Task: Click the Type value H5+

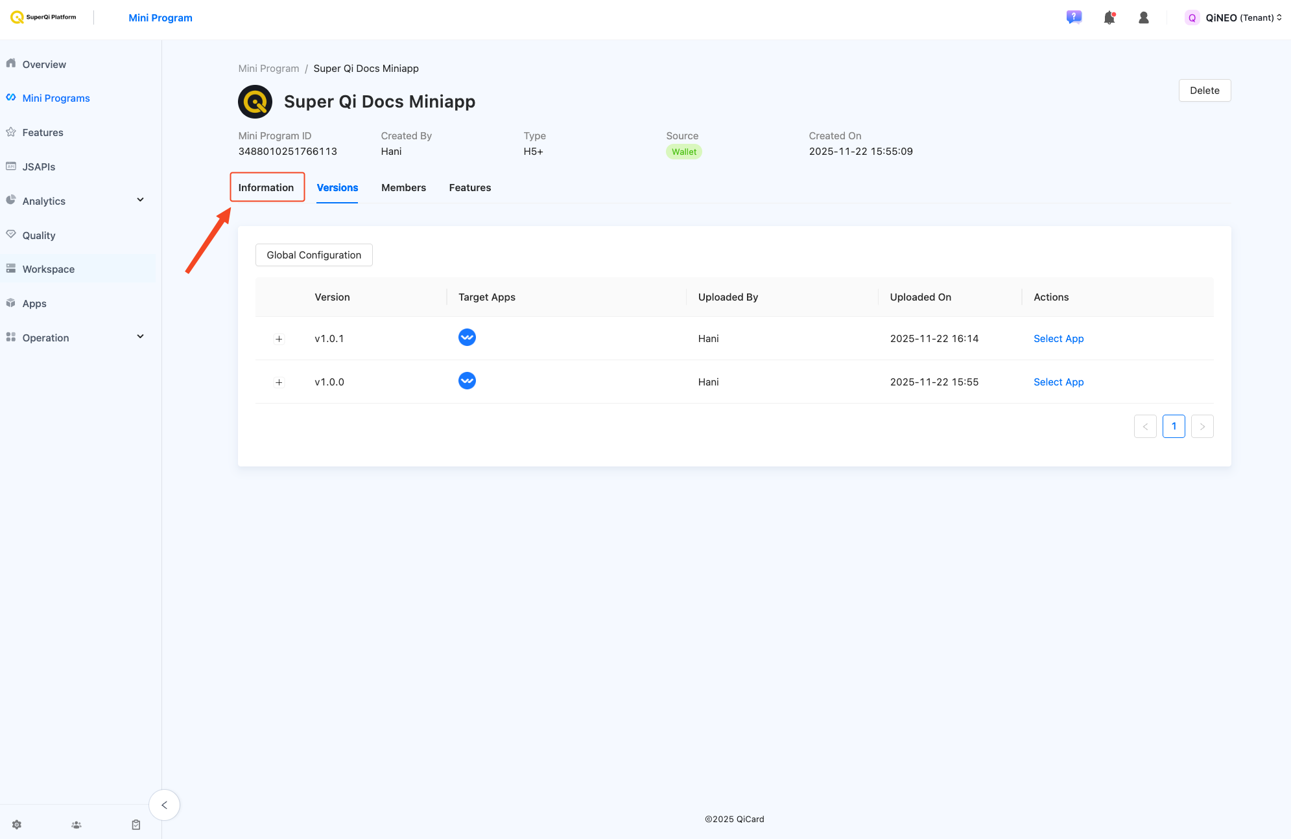Action: click(533, 152)
